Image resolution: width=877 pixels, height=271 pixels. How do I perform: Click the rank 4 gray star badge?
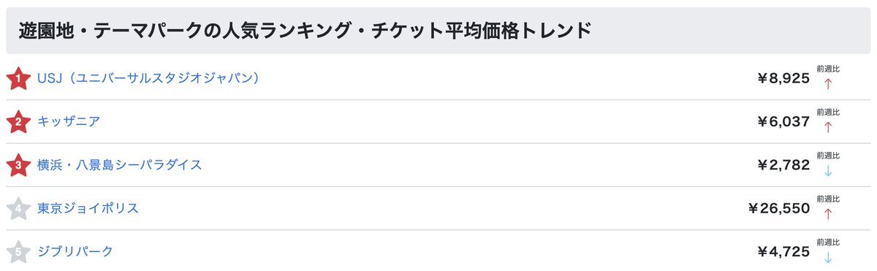[18, 209]
